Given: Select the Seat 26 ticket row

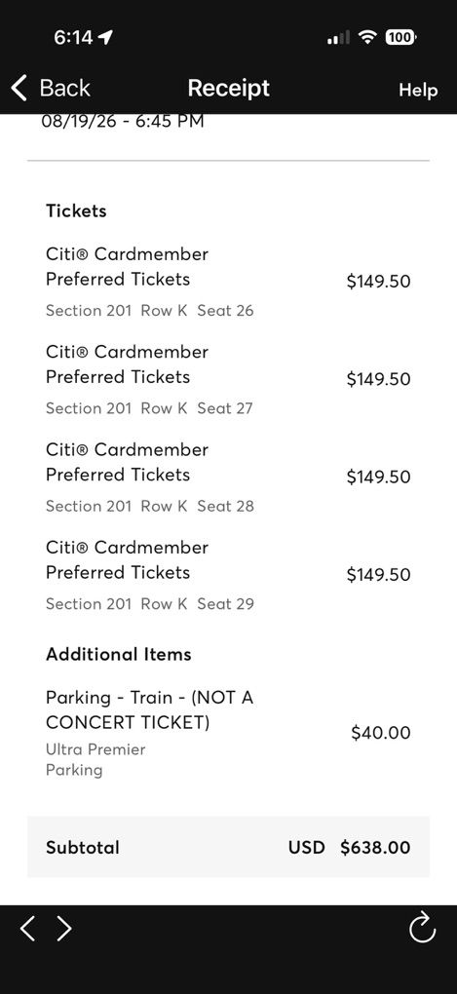Looking at the screenshot, I should [x=228, y=282].
